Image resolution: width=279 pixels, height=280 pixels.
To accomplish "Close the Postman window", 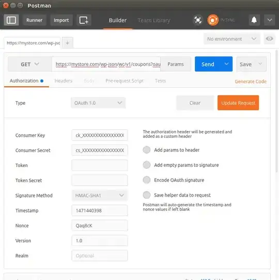I will click(6, 6).
